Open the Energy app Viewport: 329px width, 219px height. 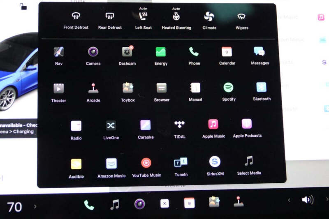(x=161, y=56)
